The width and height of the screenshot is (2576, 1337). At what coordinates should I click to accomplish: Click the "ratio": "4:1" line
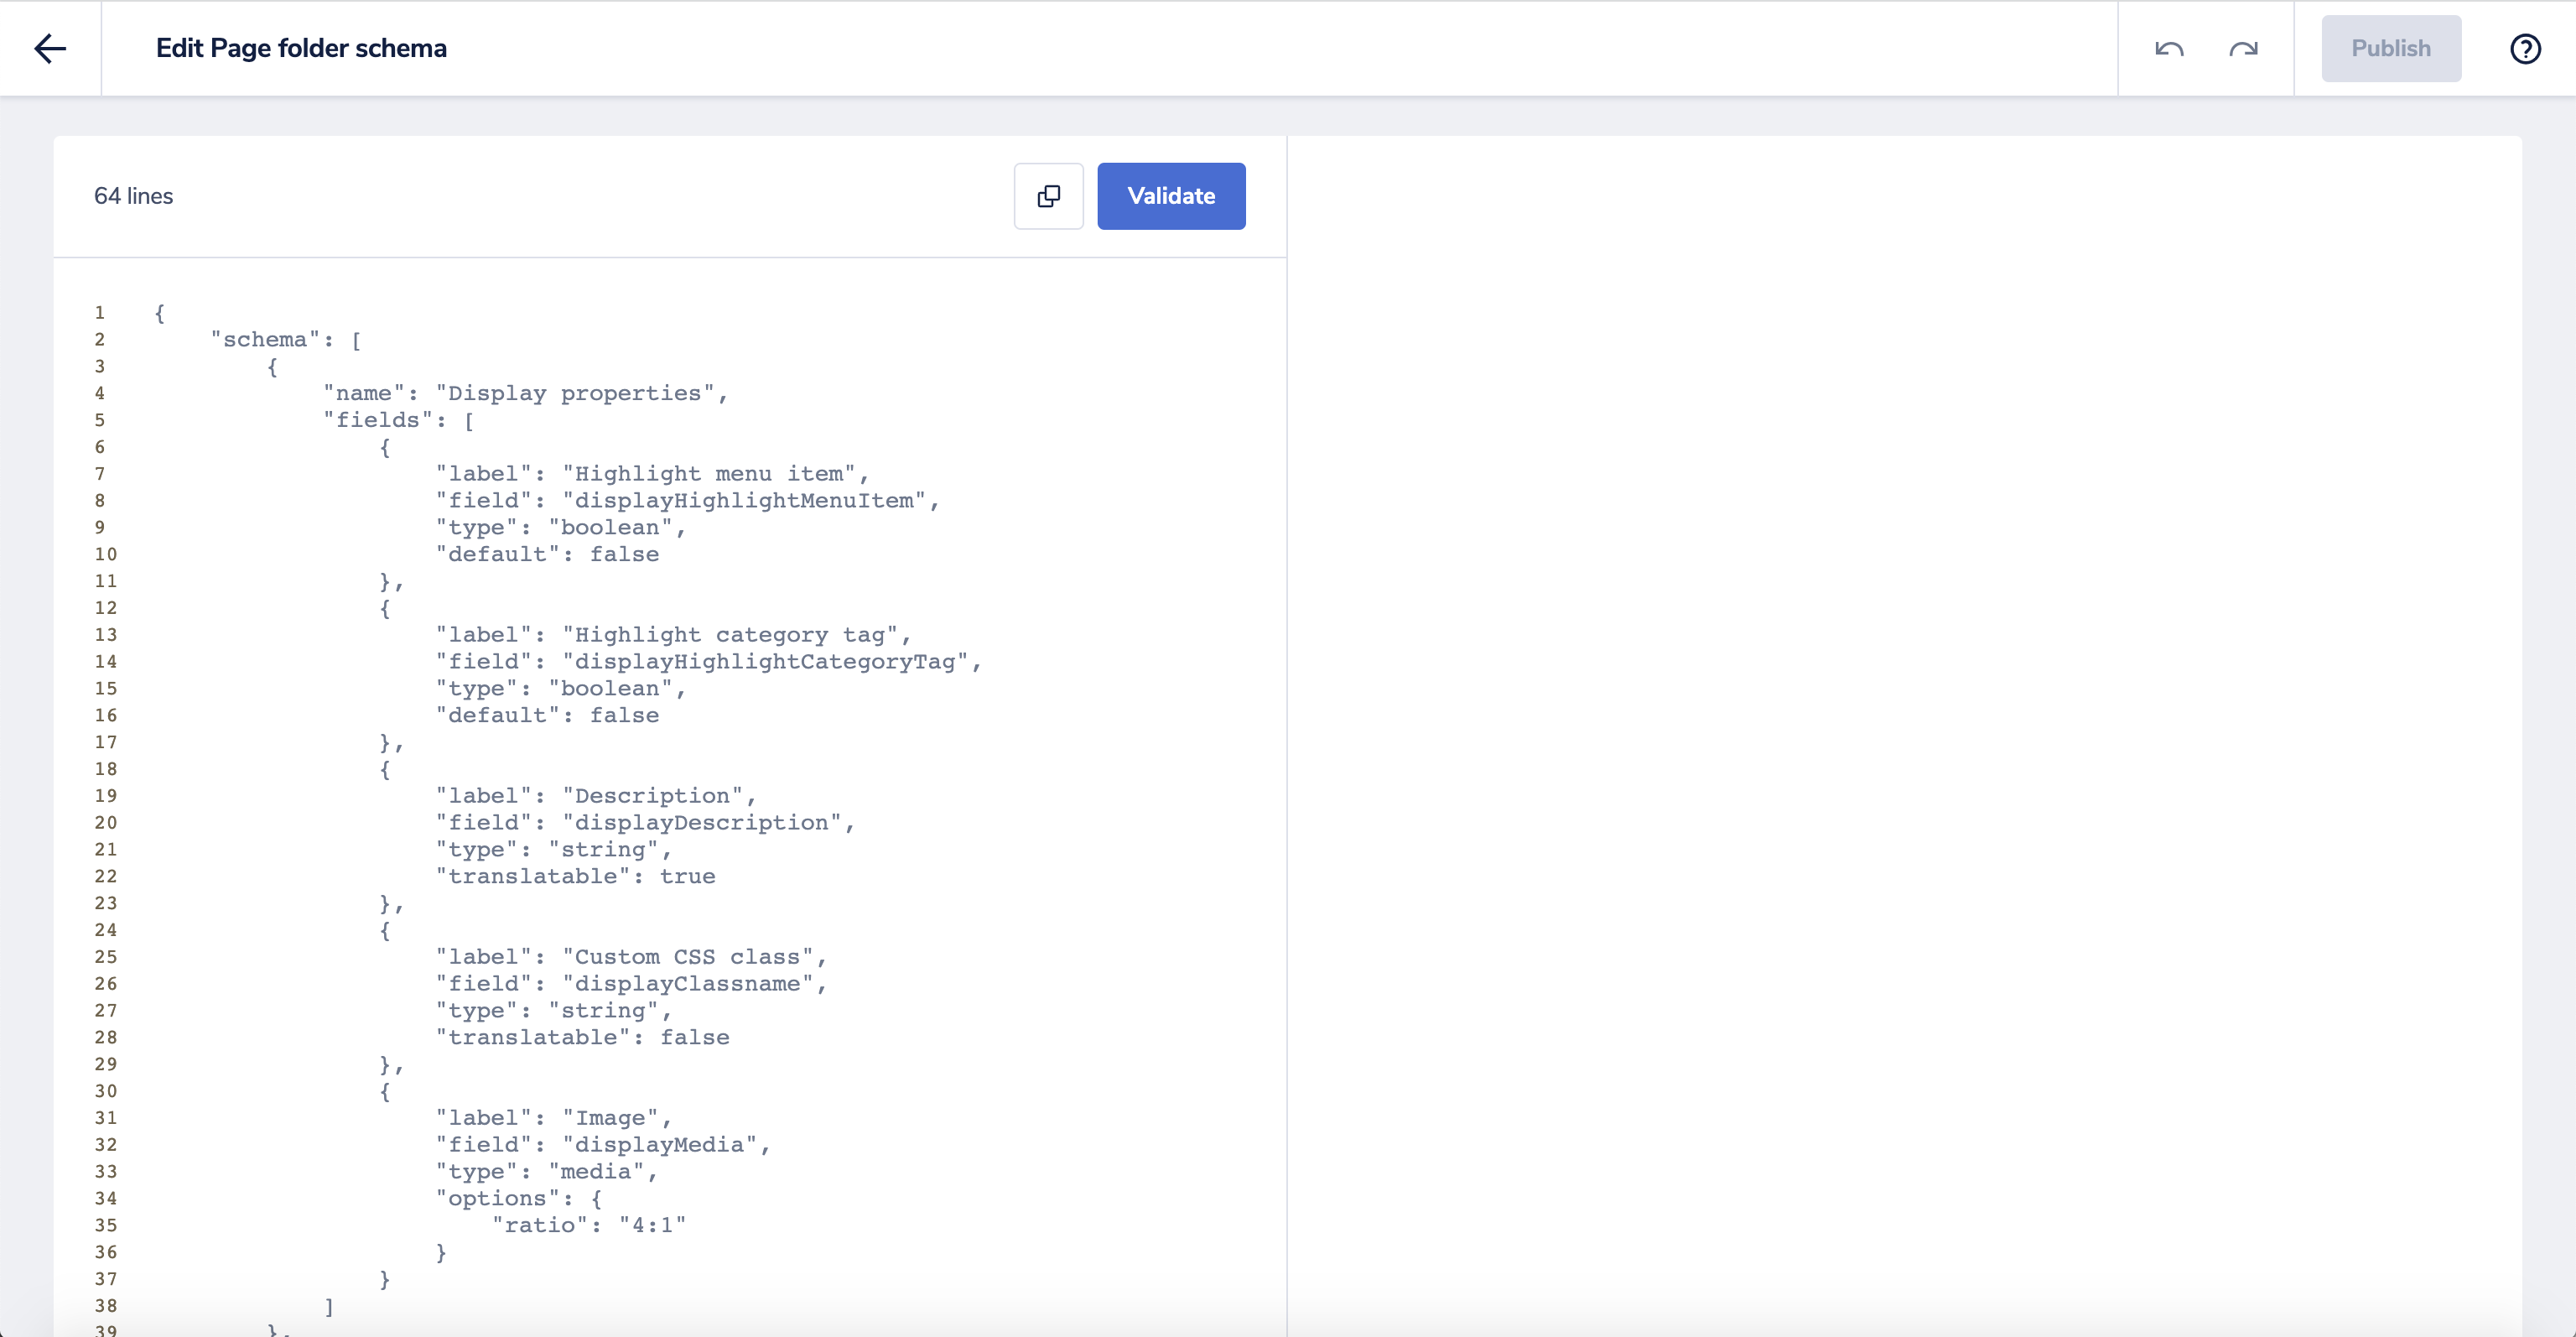pos(590,1226)
